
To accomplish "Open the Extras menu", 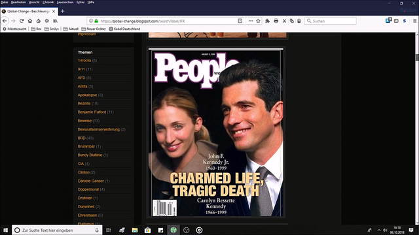I will pyautogui.click(x=81, y=2).
